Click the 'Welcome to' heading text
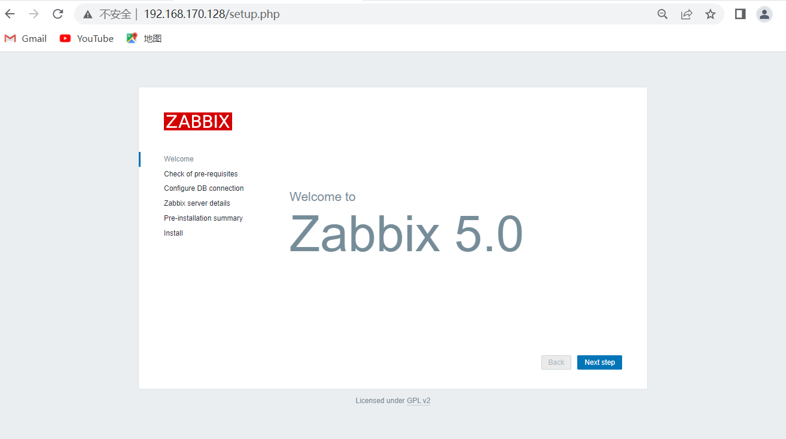Image resolution: width=786 pixels, height=439 pixels. [322, 197]
